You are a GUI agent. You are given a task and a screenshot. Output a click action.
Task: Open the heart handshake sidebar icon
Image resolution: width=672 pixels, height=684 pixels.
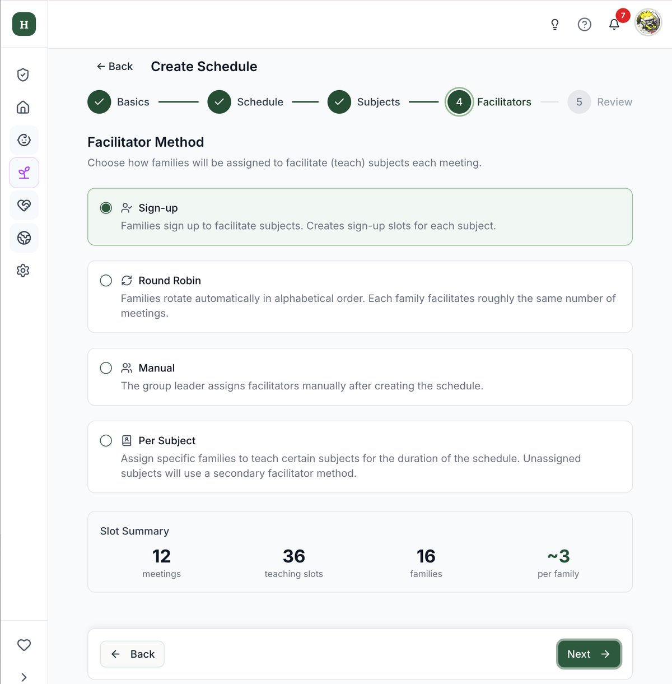(x=24, y=205)
